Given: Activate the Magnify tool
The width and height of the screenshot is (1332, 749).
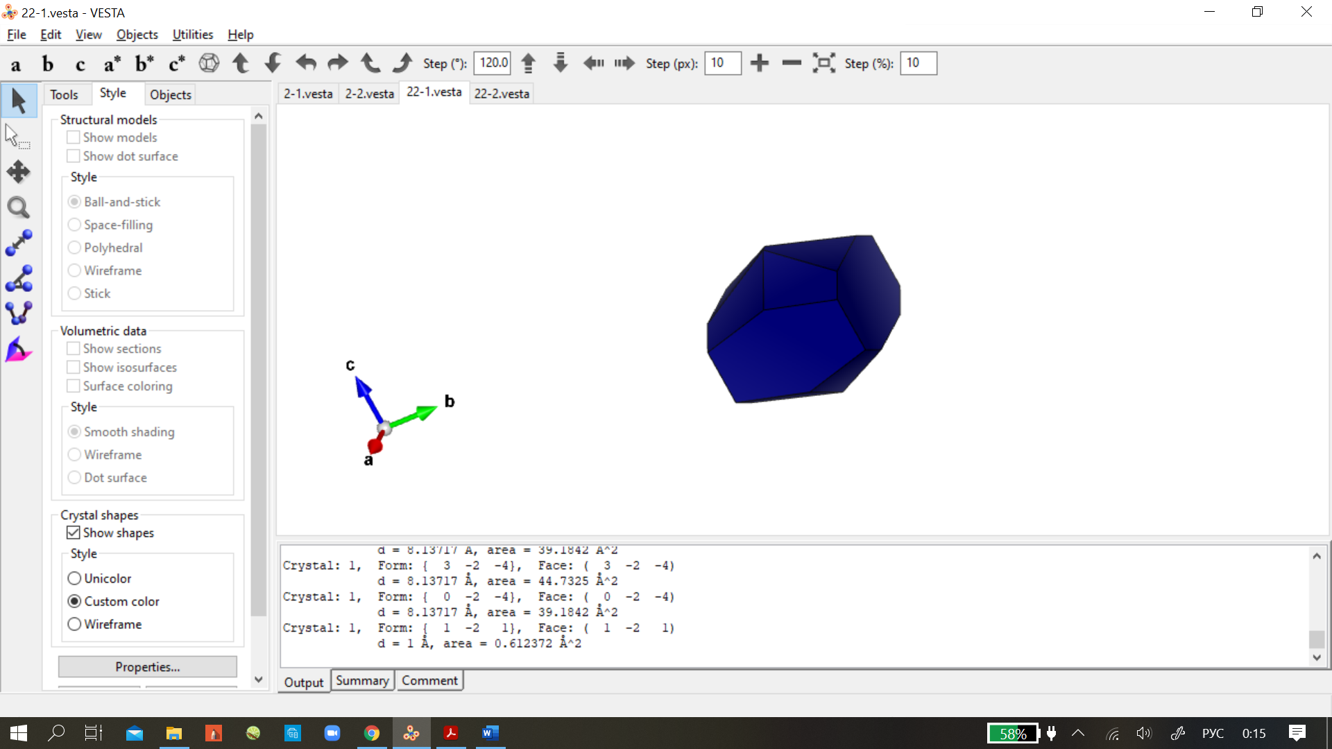Looking at the screenshot, I should pyautogui.click(x=19, y=207).
